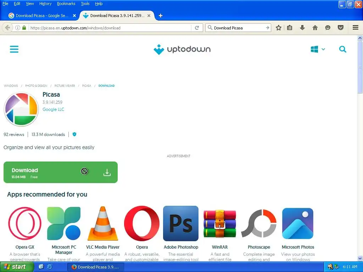Close the Download Picasa 3.9.141.259 tab
This screenshot has height=272, width=363.
(149, 16)
